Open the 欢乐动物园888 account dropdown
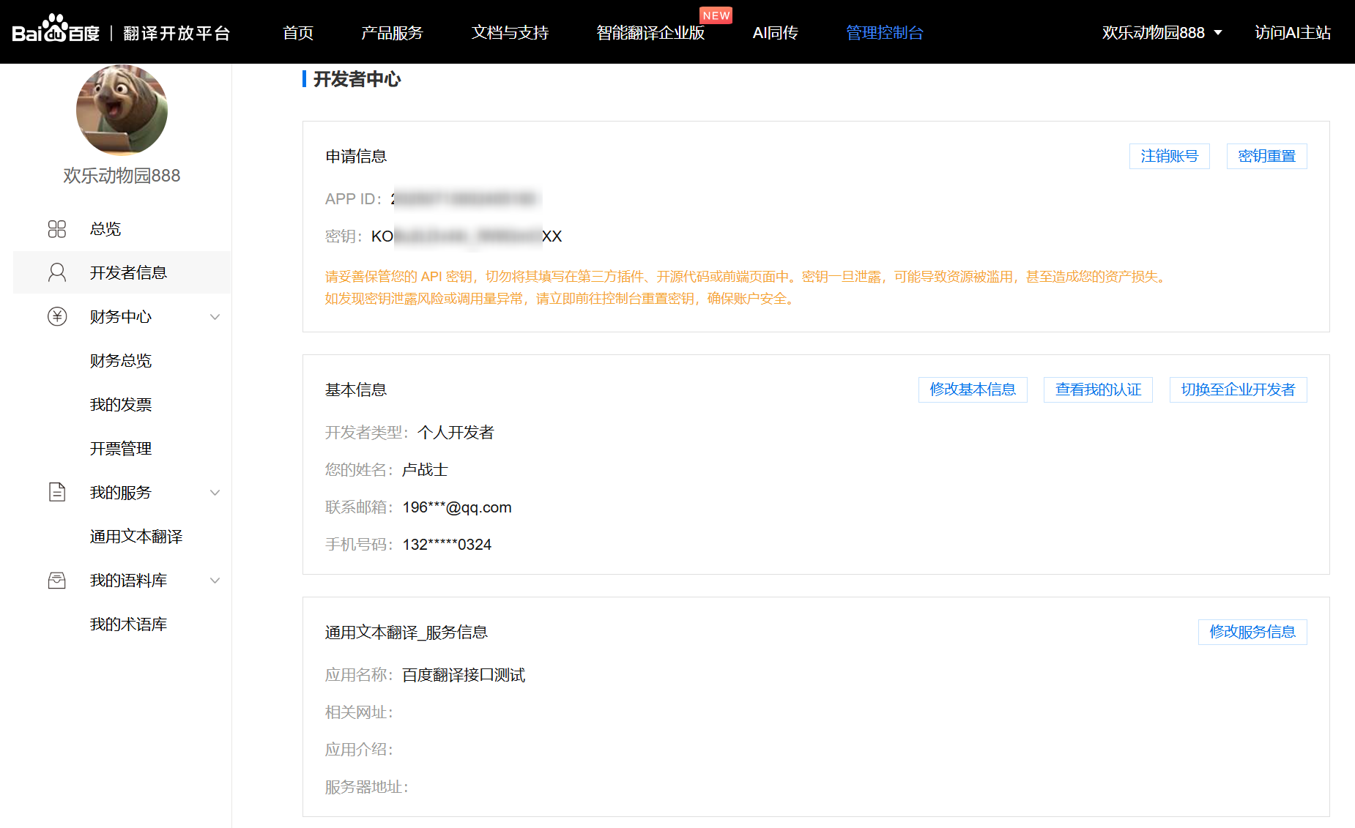This screenshot has height=828, width=1355. [1162, 32]
